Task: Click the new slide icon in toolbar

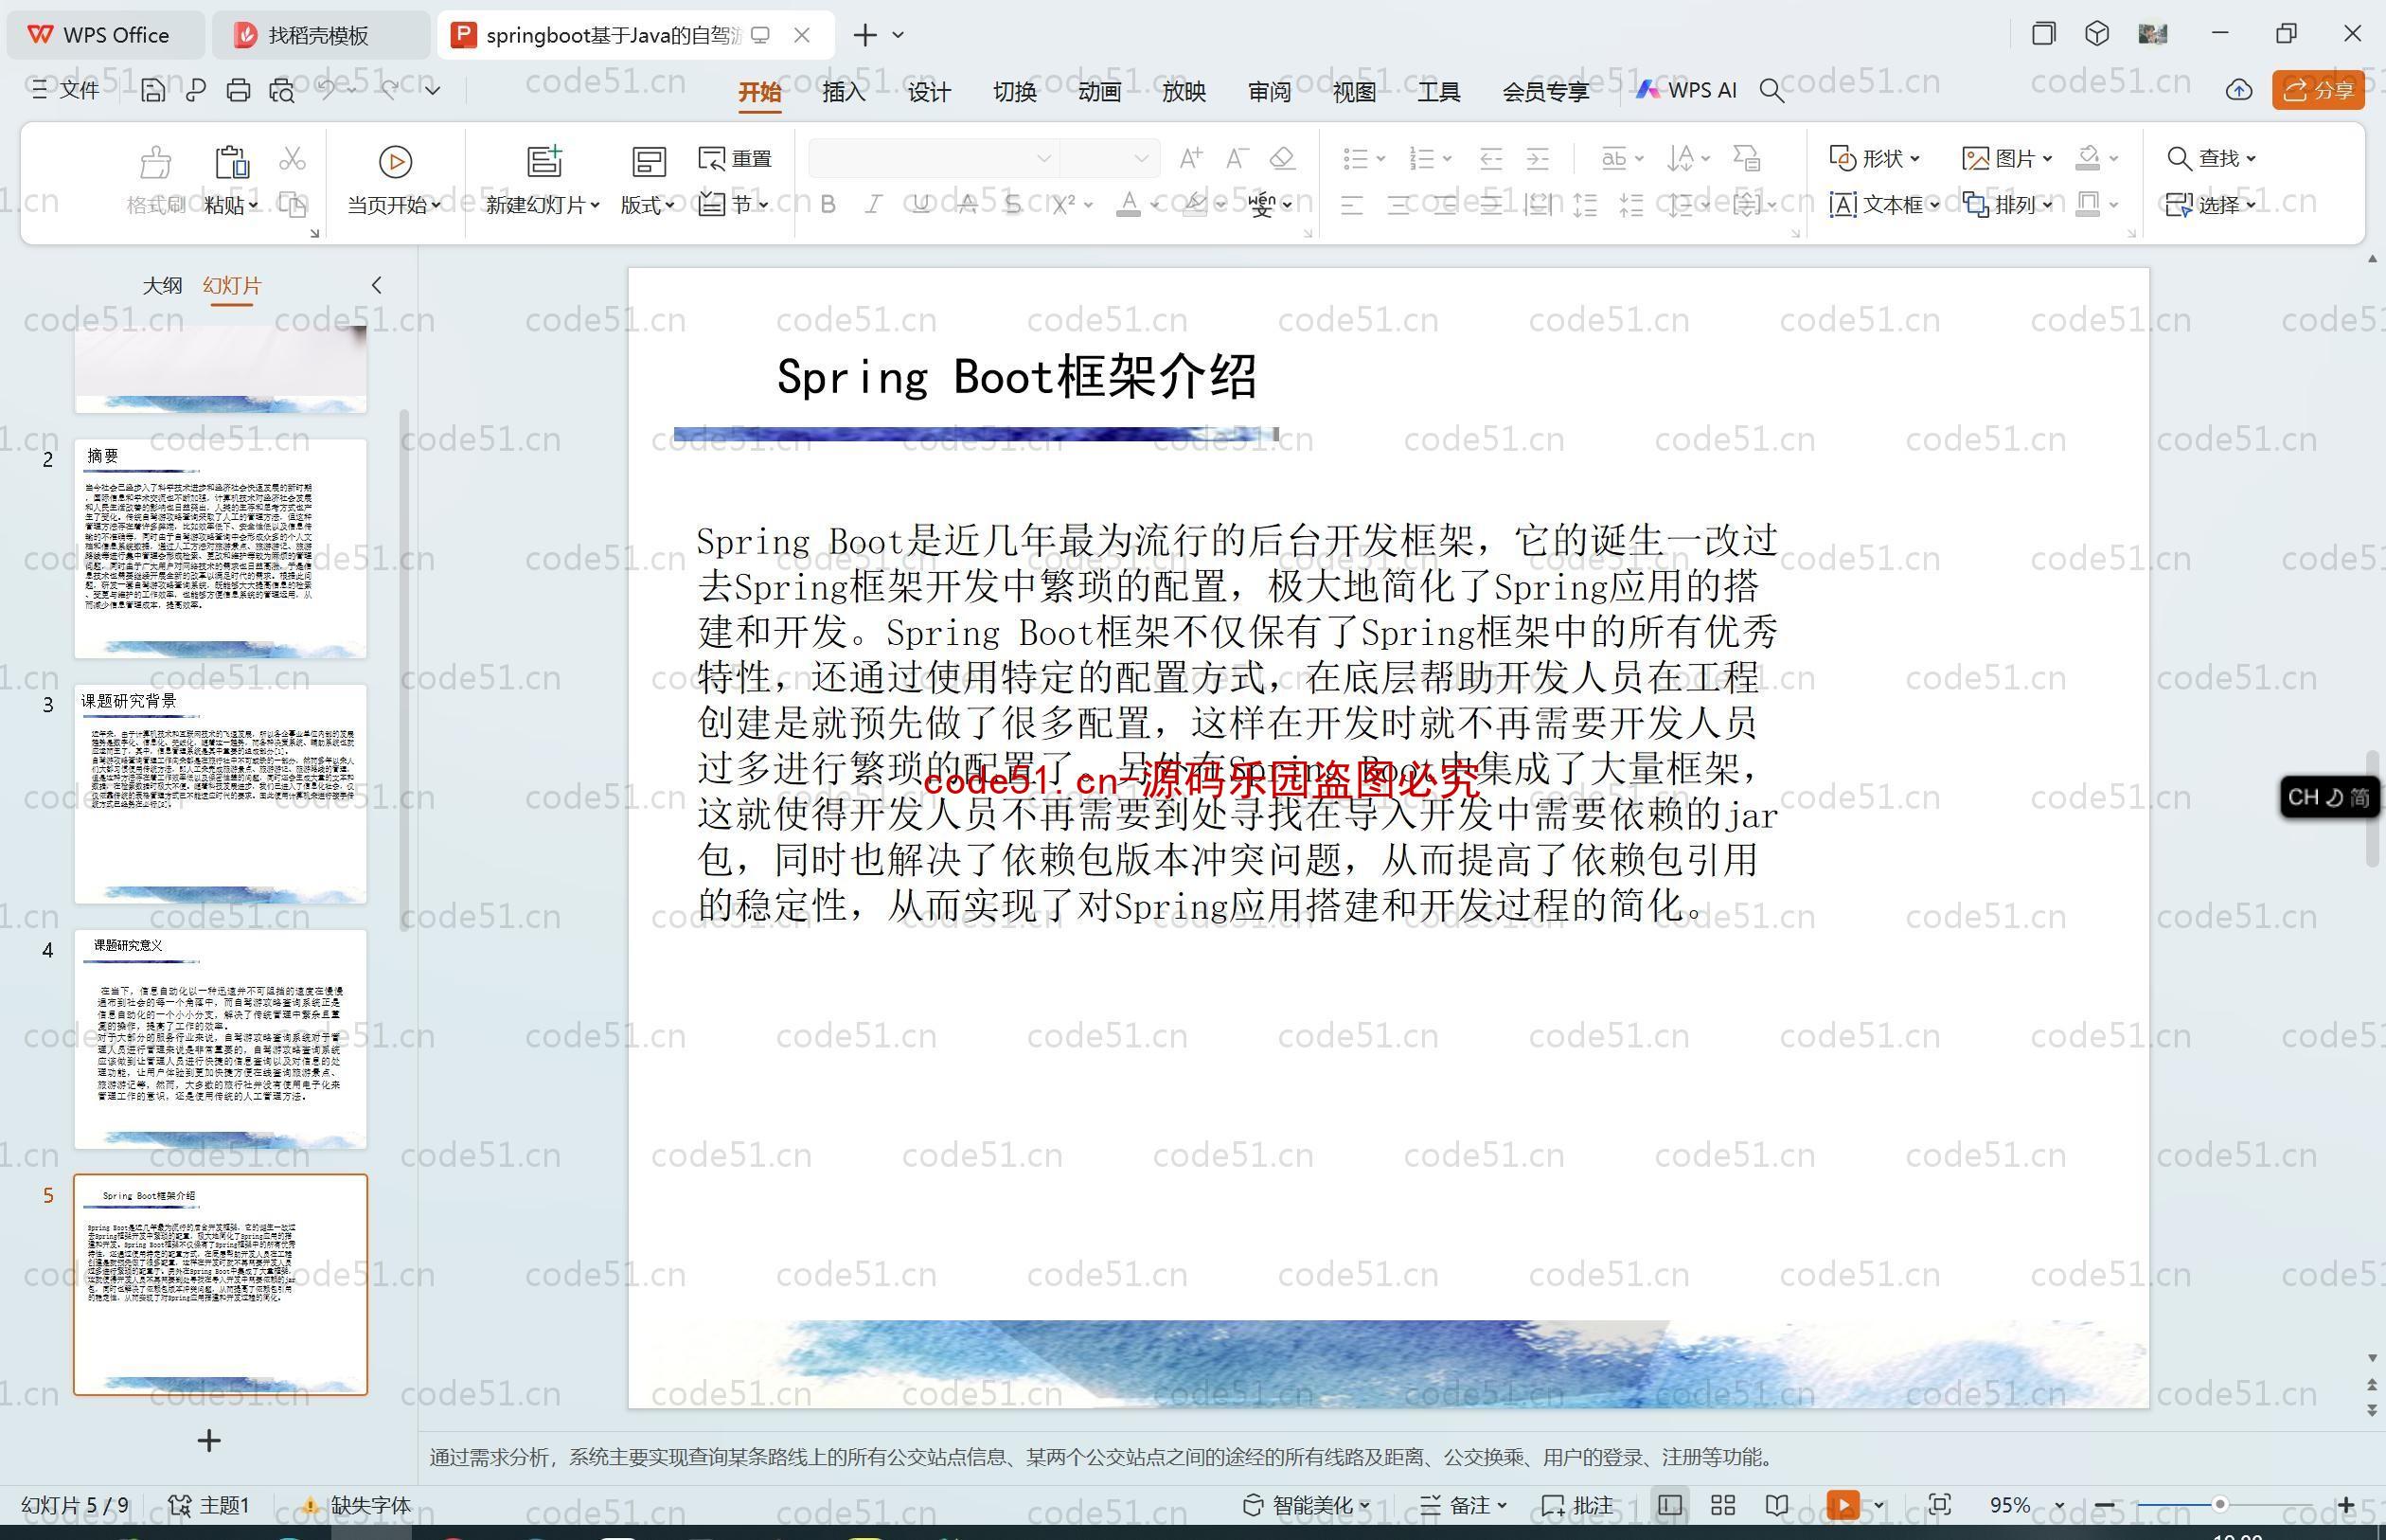Action: click(541, 158)
